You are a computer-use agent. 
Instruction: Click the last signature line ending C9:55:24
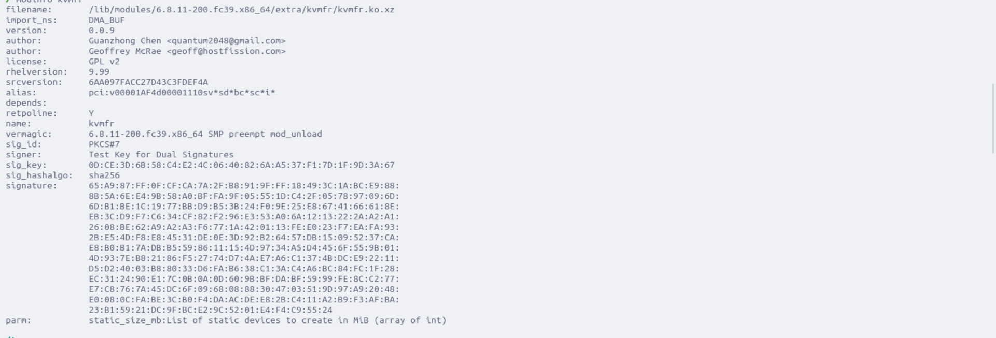[x=210, y=310]
